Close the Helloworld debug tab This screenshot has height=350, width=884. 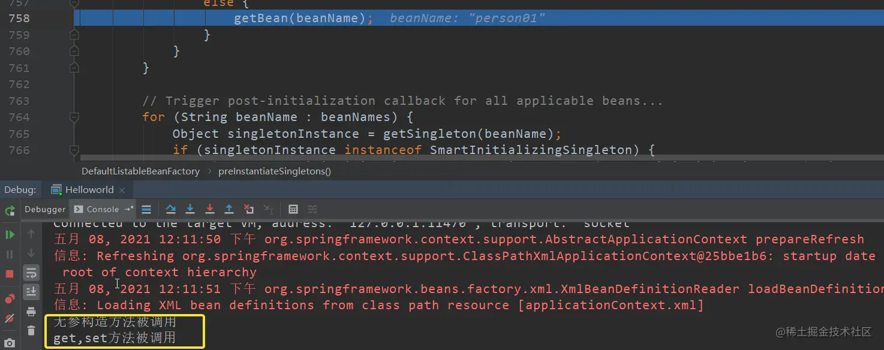click(122, 190)
